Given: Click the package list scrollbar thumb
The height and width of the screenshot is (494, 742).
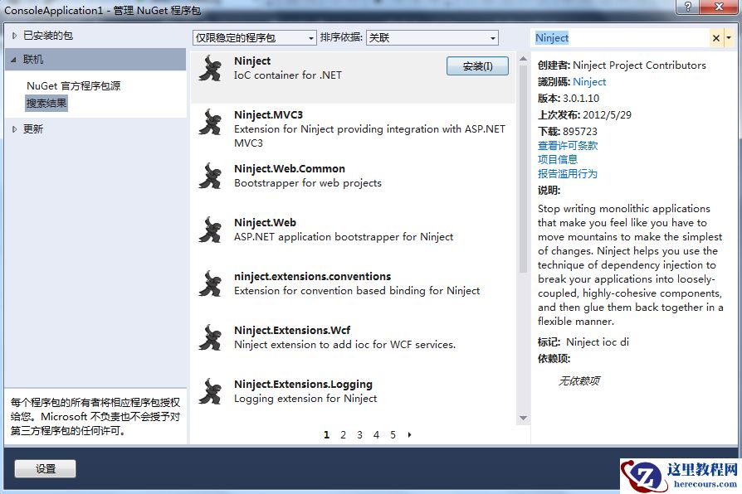Looking at the screenshot, I should point(523,169).
